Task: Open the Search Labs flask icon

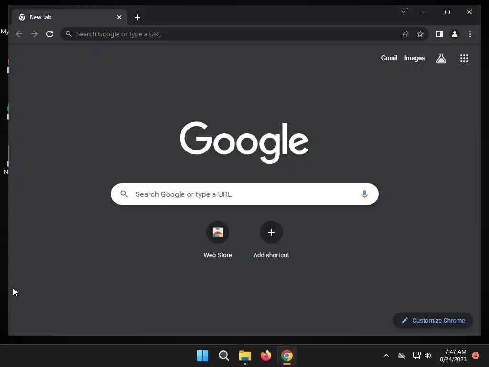Action: 441,58
